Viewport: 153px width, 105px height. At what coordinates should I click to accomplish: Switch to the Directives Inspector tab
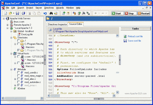coord(57,24)
